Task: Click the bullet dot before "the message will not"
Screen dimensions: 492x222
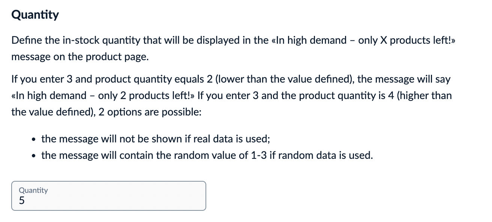Action: coord(34,140)
